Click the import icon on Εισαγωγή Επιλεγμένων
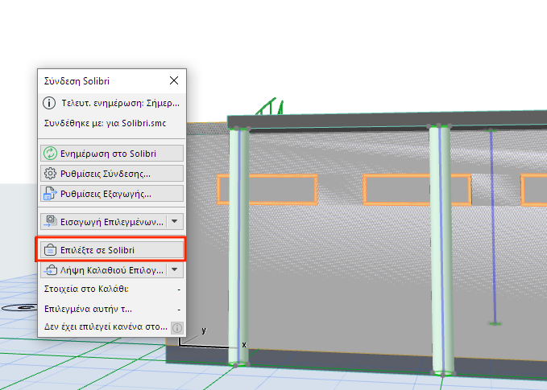 tap(50, 222)
